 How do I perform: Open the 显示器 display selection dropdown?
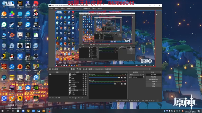click(x=119, y=69)
